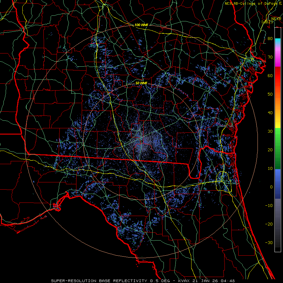Click the "50 NMI" range ring label
Image resolution: width=283 pixels, height=283 pixels.
click(141, 83)
